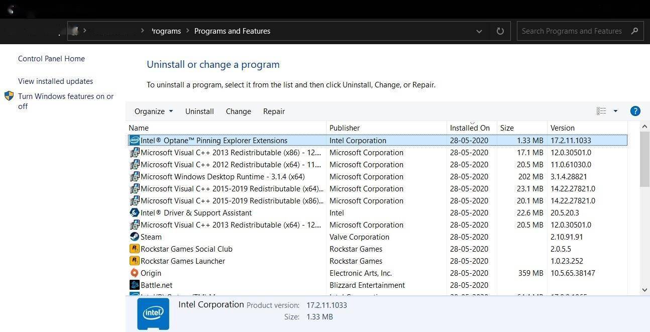Open Control Panel Home link
Viewport: 650px width, 332px height.
(51, 59)
